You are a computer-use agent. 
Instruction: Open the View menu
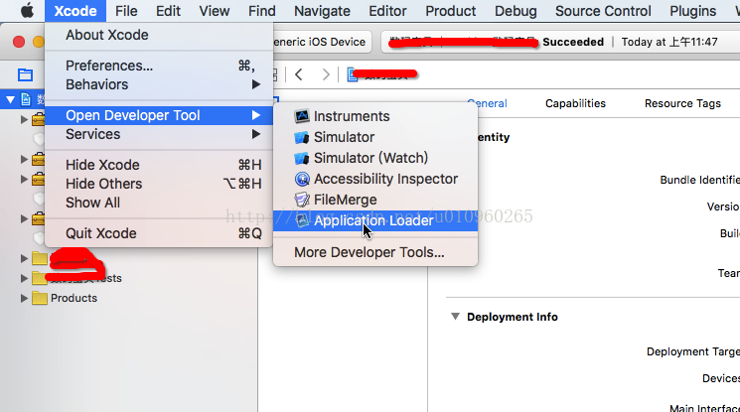click(215, 11)
